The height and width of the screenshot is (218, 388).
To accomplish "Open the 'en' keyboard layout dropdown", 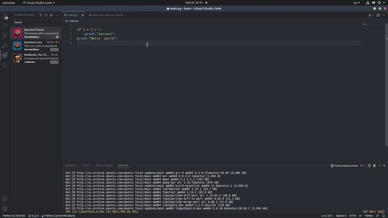I will click(356, 2).
